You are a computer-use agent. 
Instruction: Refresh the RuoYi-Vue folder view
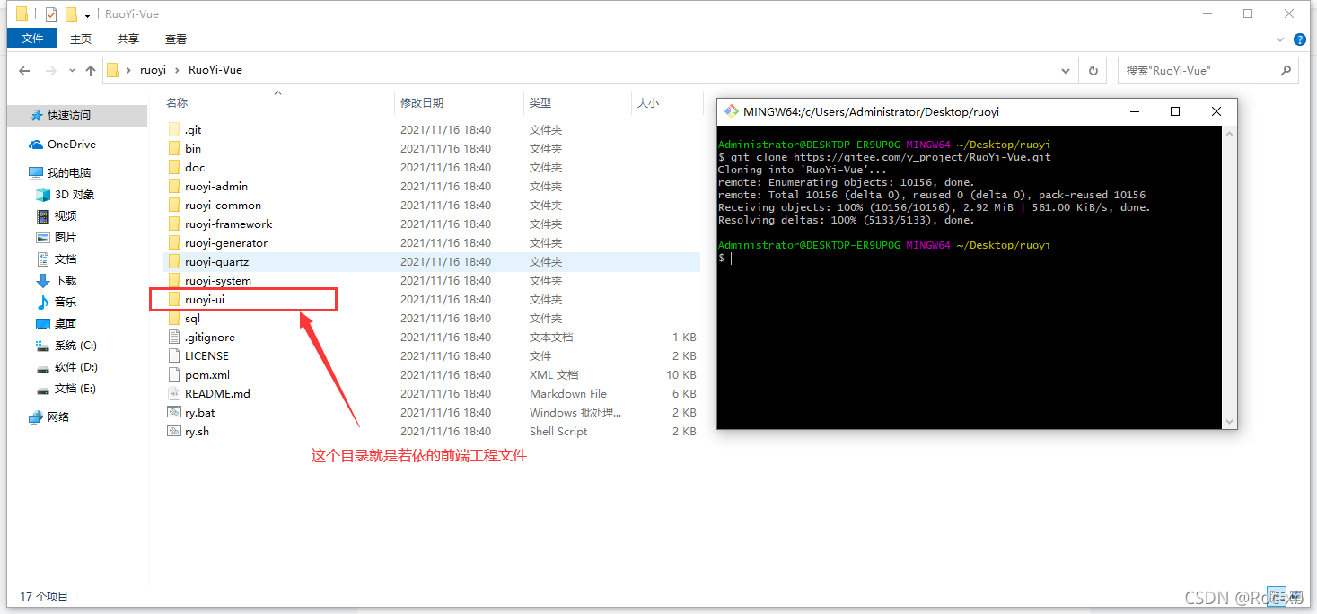pyautogui.click(x=1093, y=70)
